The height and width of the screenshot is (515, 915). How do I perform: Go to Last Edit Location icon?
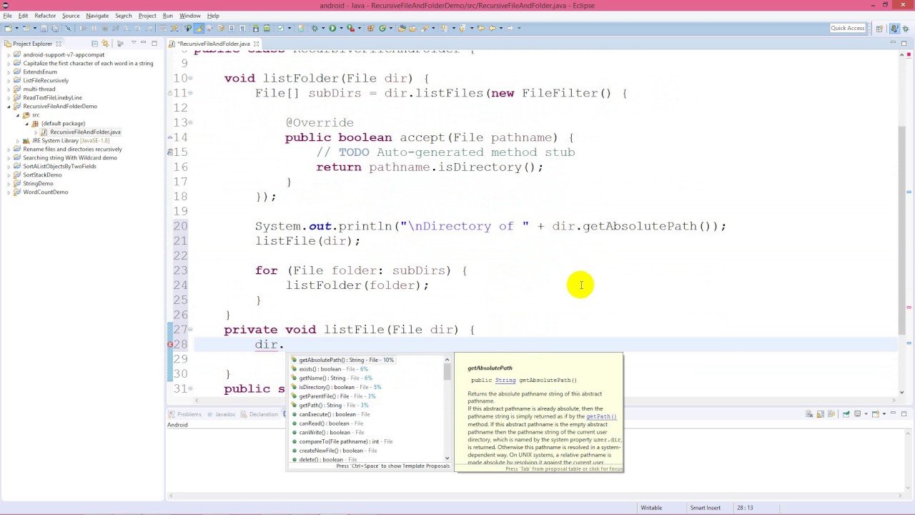pyautogui.click(x=480, y=28)
